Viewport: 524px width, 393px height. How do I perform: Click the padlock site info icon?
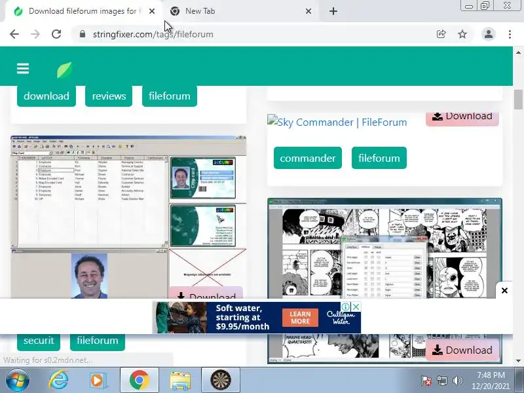coord(83,34)
